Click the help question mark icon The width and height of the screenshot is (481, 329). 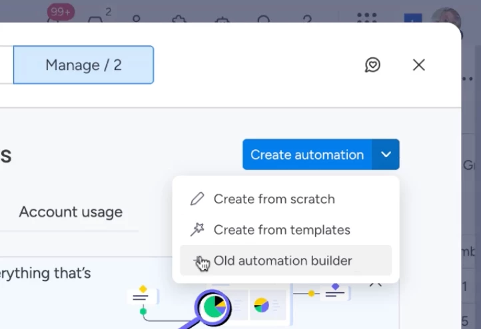307,19
